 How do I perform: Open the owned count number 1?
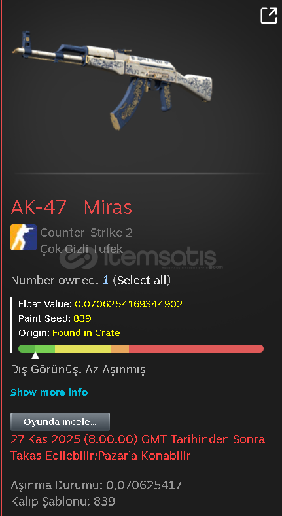[x=105, y=281]
